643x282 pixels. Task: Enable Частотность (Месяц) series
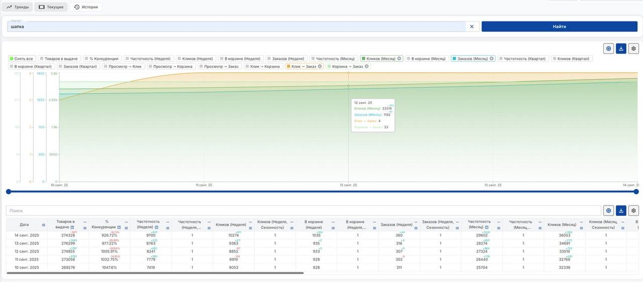click(x=333, y=58)
